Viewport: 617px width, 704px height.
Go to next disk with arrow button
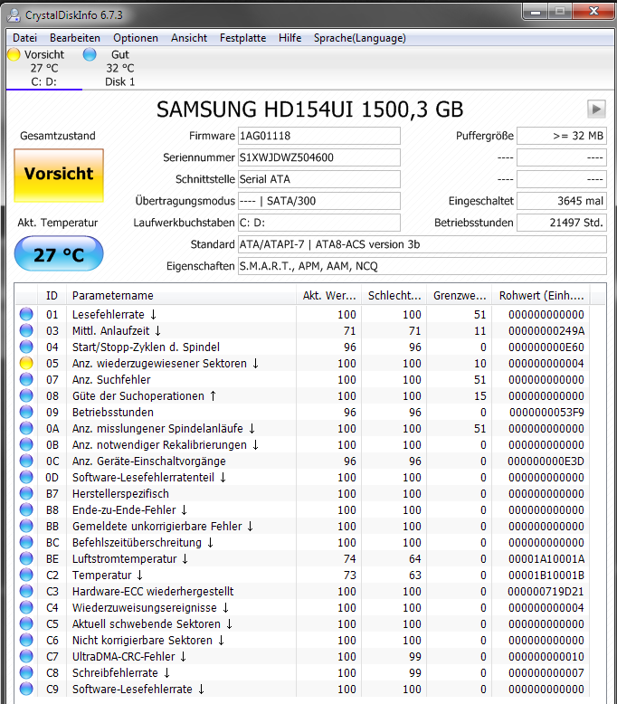tap(596, 109)
